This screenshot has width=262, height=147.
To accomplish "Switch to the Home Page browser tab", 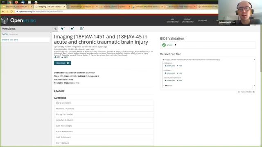I will (x=83, y=7).
